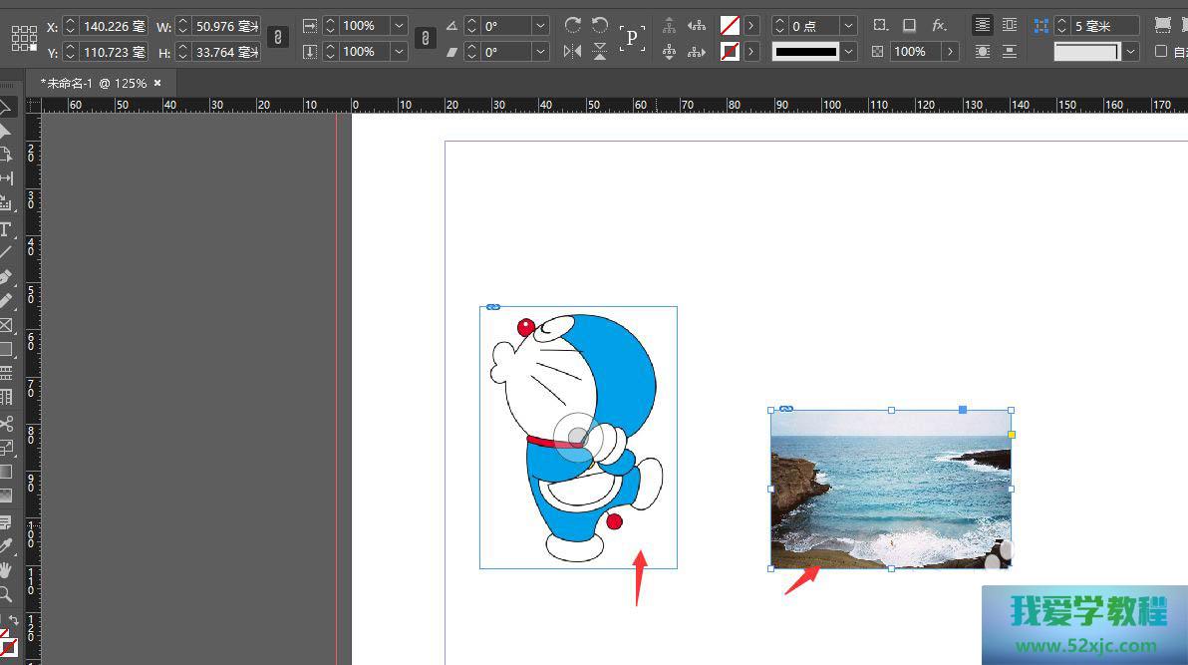The width and height of the screenshot is (1188, 665).
Task: Click the drop shadow icon
Action: [x=909, y=25]
